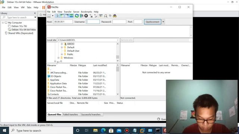
Task: Toggle the message log display
Action: click(58, 16)
